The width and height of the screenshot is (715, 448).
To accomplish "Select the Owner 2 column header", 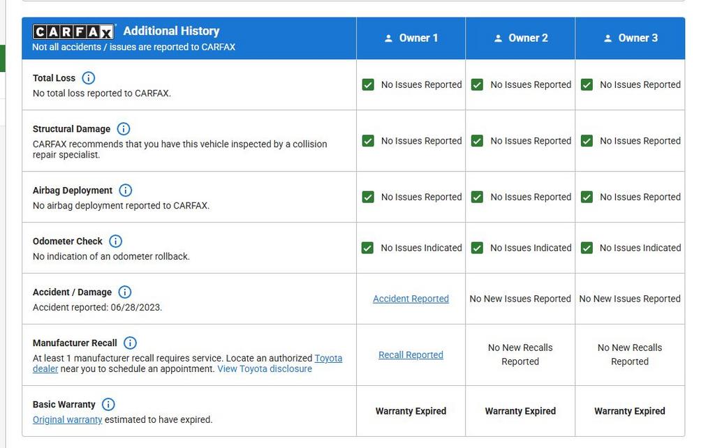I will pos(520,38).
